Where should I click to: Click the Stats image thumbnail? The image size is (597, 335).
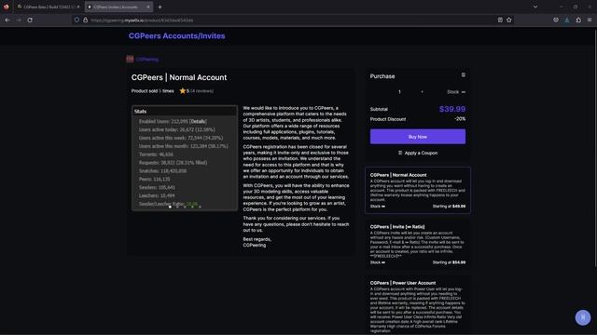pos(185,158)
